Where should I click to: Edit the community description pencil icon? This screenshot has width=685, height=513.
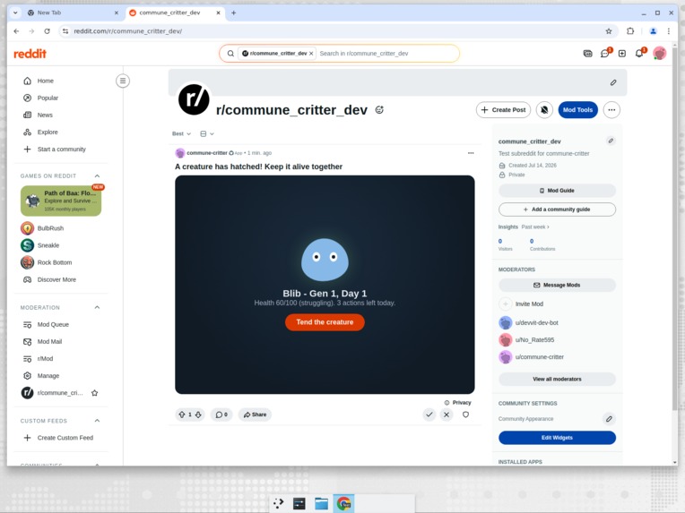coord(611,141)
